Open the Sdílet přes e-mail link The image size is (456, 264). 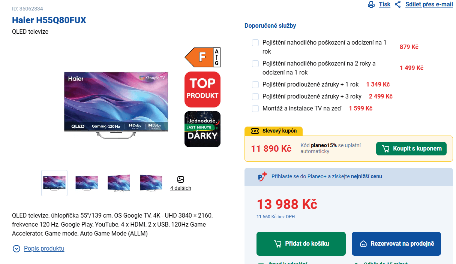(429, 4)
